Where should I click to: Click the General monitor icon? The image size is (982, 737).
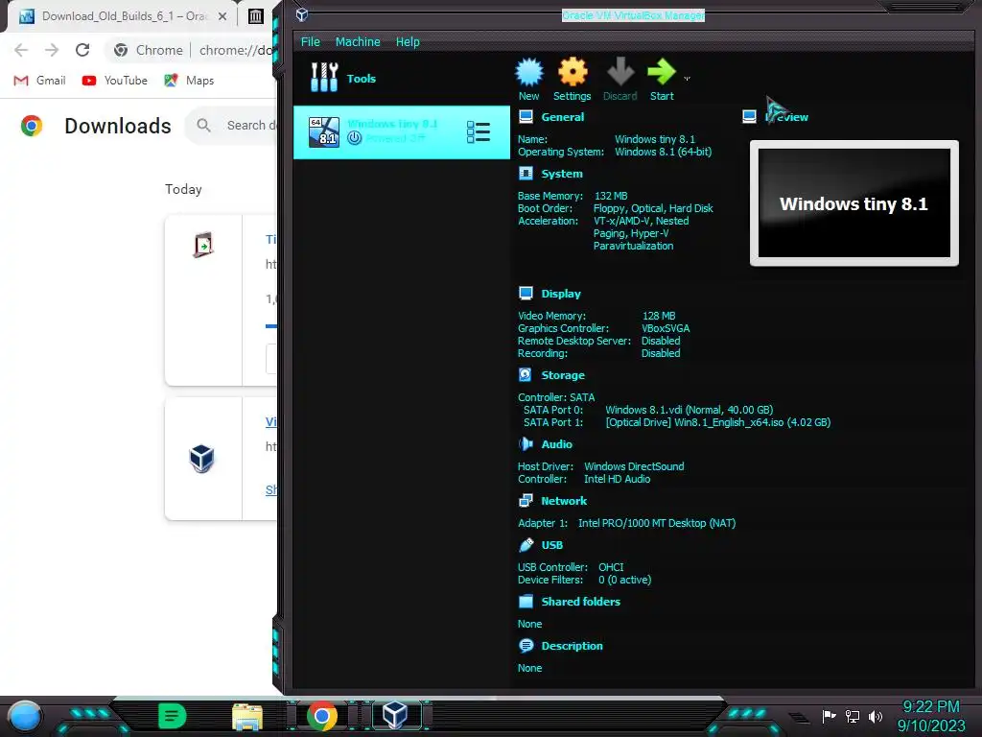[526, 117]
